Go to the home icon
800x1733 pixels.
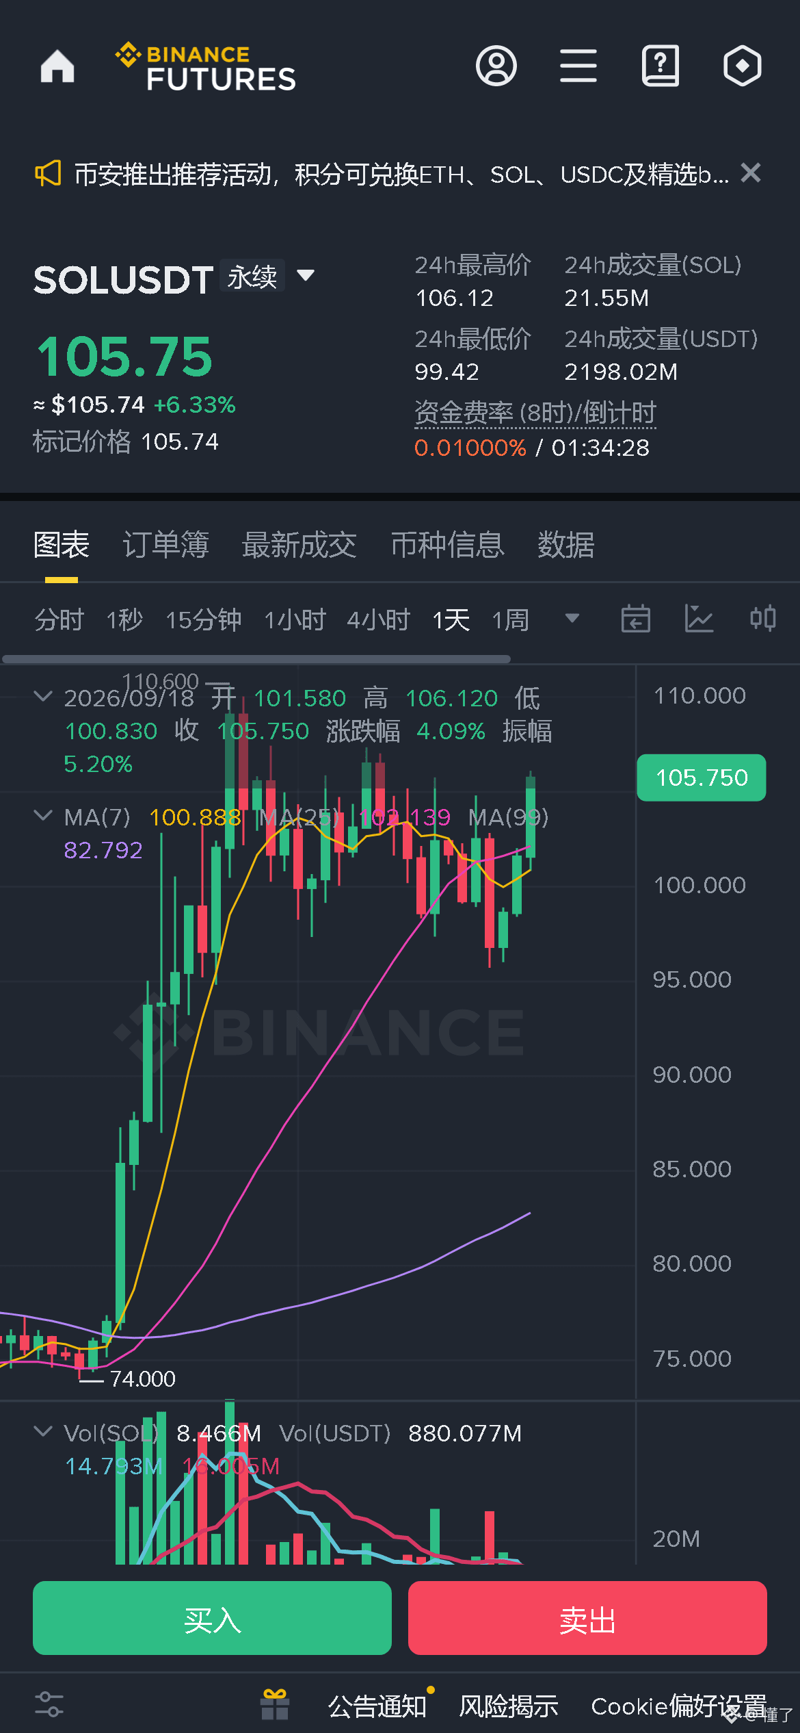(x=57, y=66)
